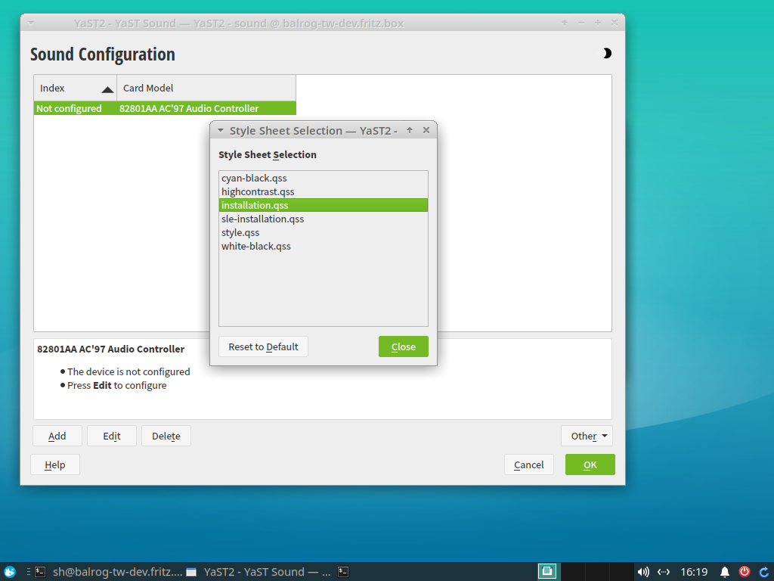Select installation.qss style sheet
Viewport: 774px width, 581px height.
[324, 205]
